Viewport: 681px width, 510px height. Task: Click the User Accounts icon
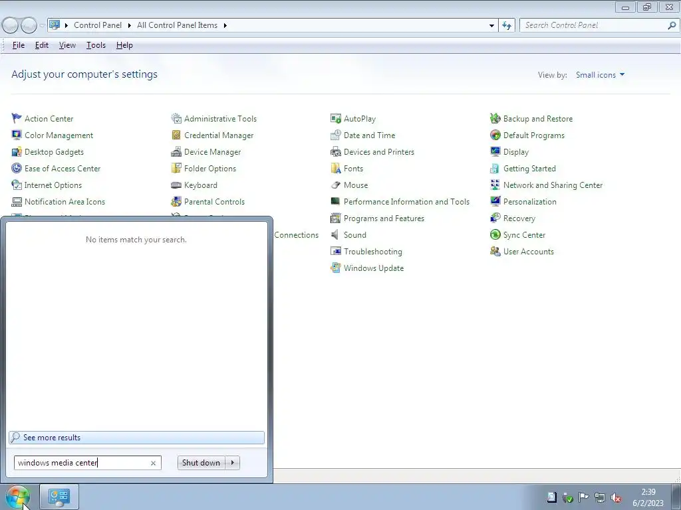pos(495,251)
